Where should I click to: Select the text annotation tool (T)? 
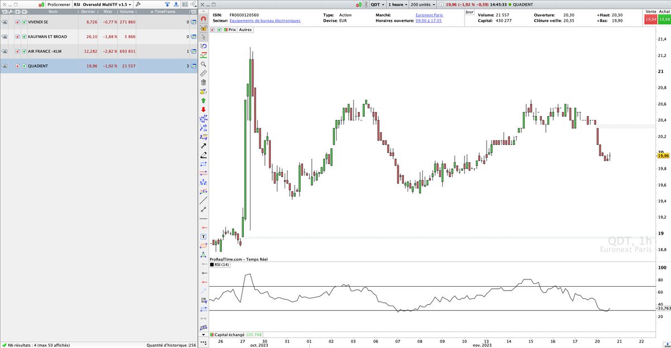click(205, 236)
